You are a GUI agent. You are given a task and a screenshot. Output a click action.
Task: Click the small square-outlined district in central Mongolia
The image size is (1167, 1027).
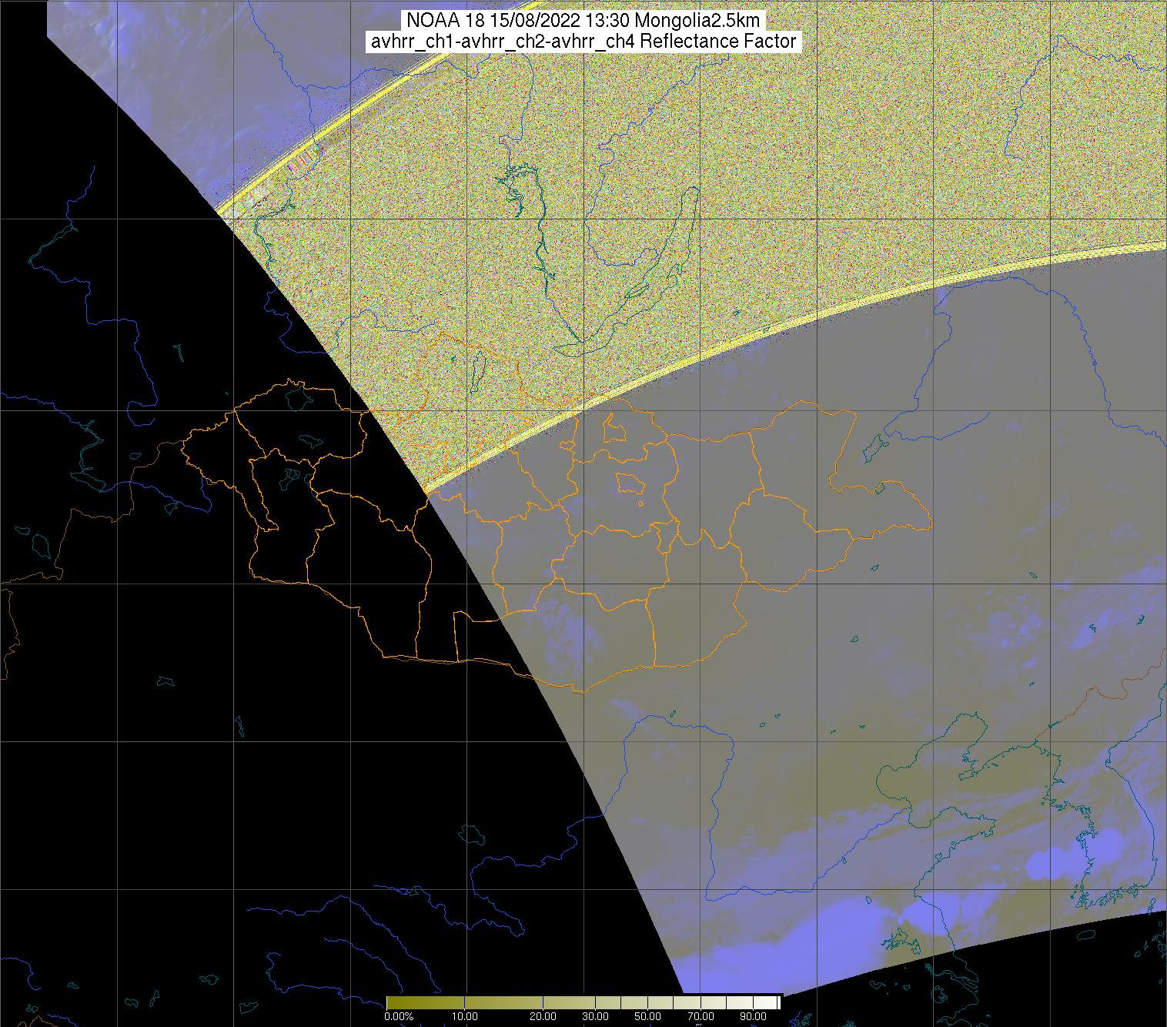tap(630, 483)
